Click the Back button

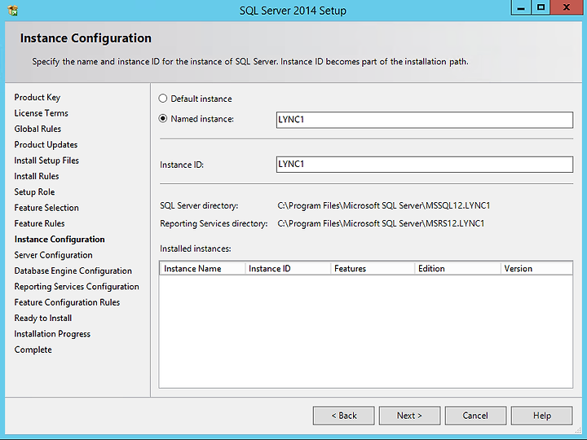pos(344,416)
